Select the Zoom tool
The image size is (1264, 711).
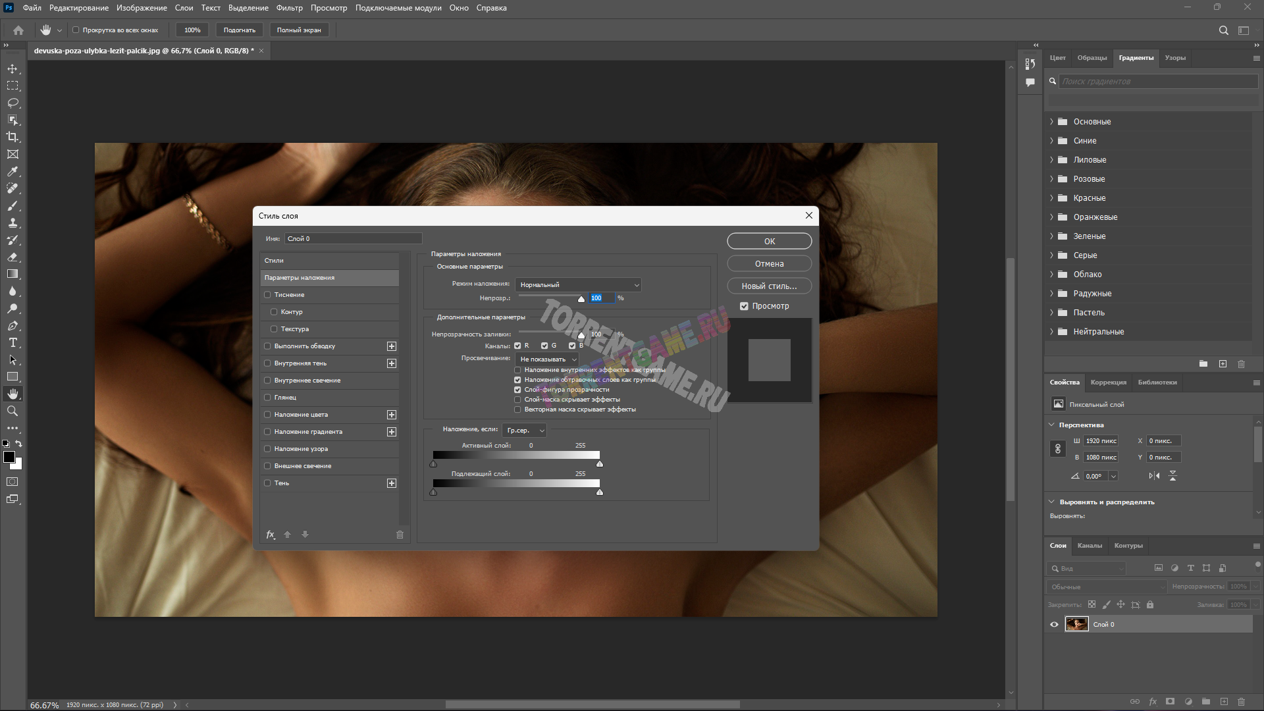point(13,411)
